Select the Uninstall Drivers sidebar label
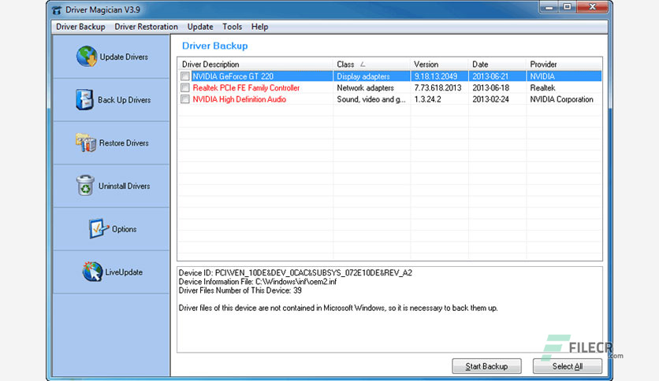The width and height of the screenshot is (659, 381). [124, 186]
